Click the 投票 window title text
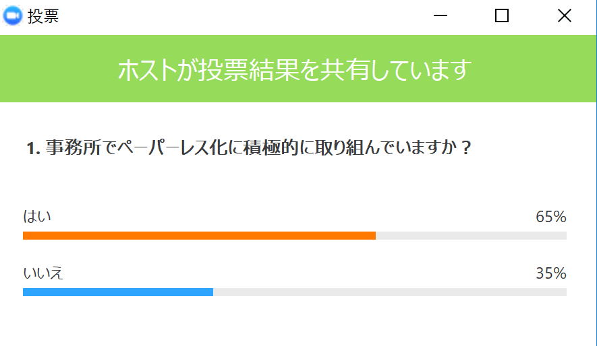 click(43, 16)
